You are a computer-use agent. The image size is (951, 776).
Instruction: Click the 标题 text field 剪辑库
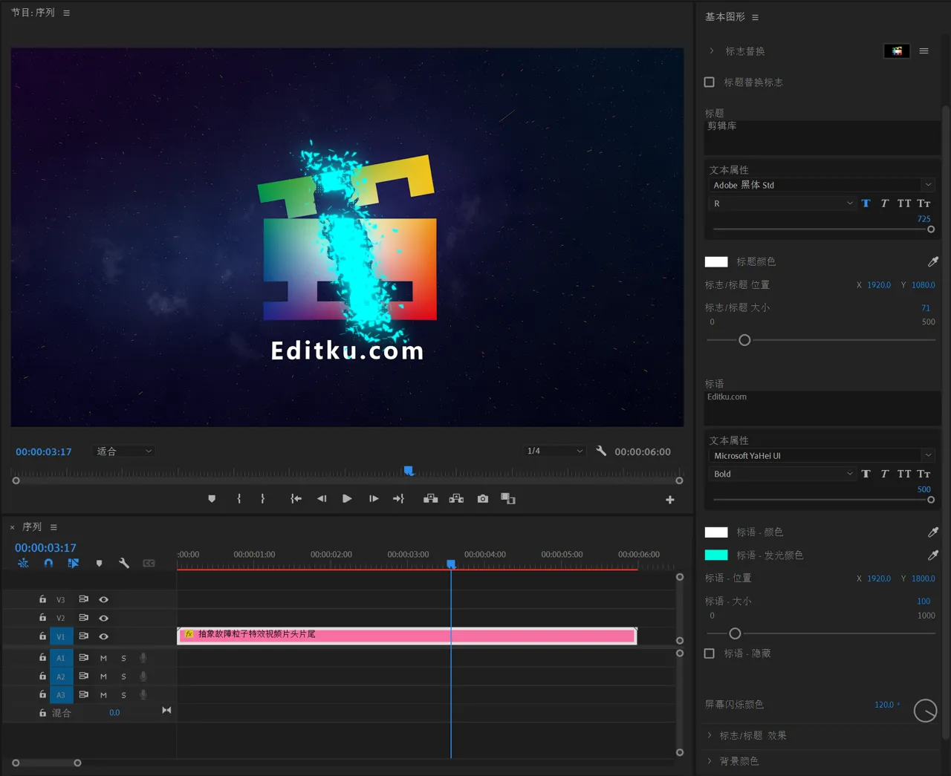tap(822, 137)
